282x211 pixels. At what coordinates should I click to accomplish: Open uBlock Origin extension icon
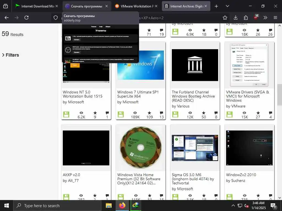[x=256, y=17]
